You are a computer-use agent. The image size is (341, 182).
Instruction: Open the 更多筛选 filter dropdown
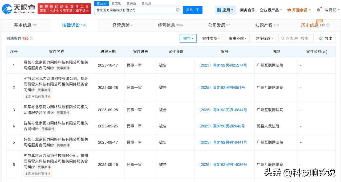pos(264,39)
